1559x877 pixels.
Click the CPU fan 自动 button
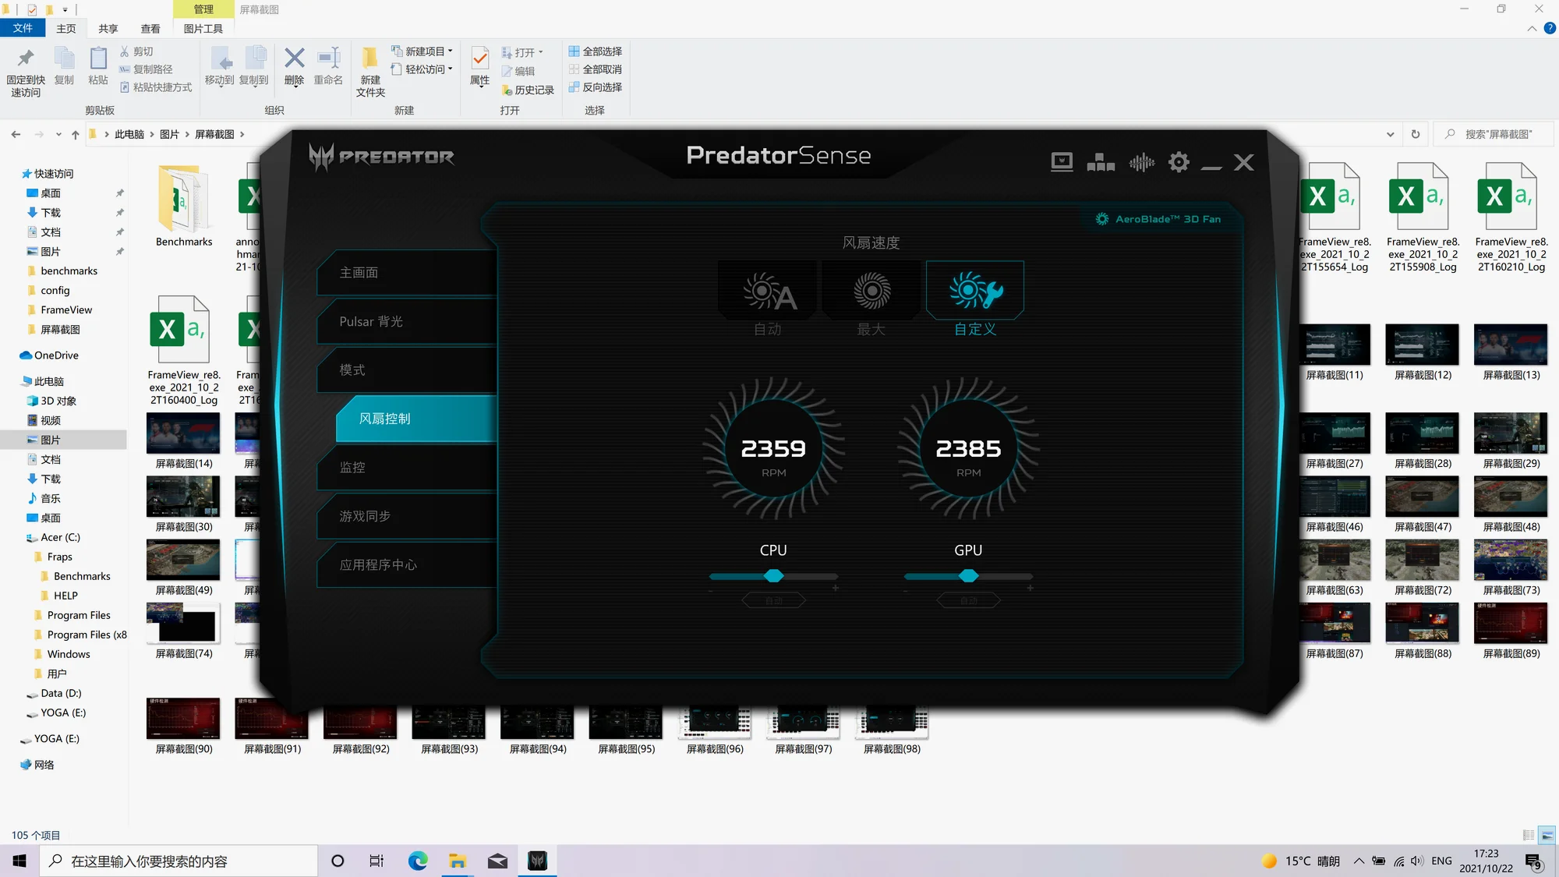coord(773,600)
